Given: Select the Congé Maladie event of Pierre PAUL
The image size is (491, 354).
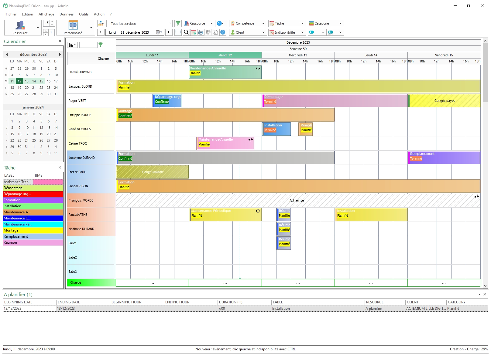Looking at the screenshot, I should (152, 172).
